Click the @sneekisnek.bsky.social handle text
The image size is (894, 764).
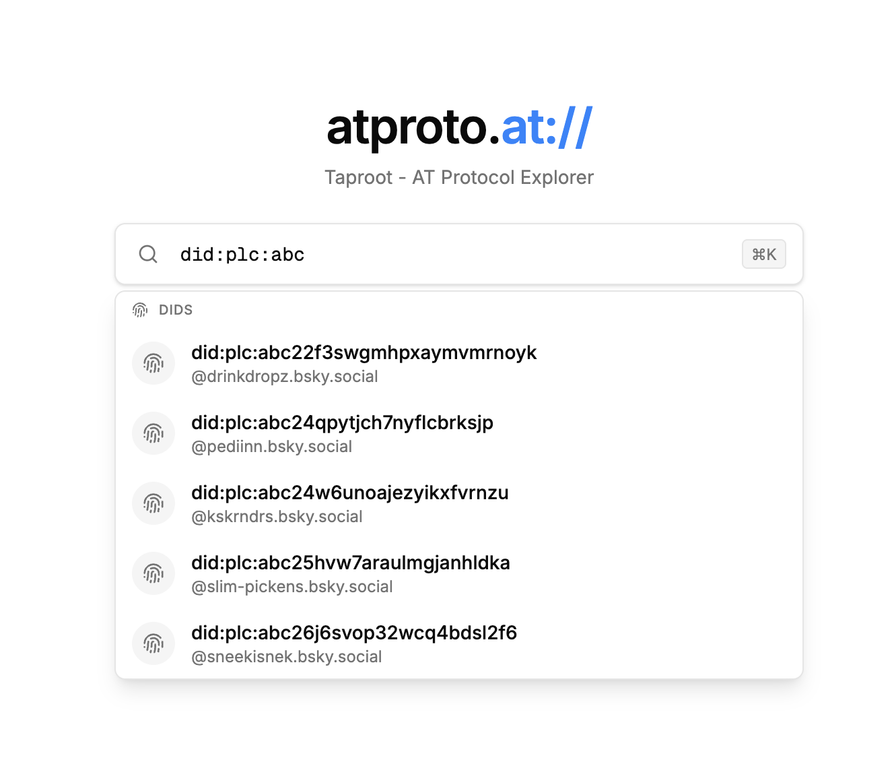click(x=286, y=657)
